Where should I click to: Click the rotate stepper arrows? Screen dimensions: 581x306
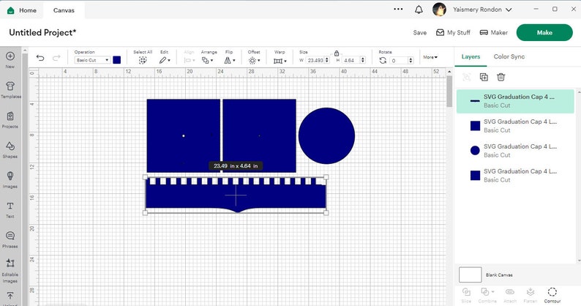pos(411,60)
